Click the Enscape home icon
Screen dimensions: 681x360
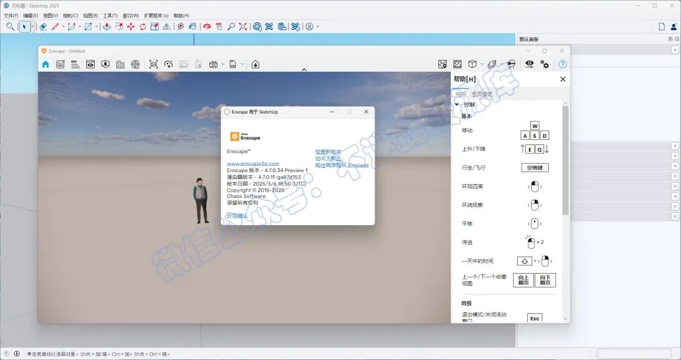45,64
